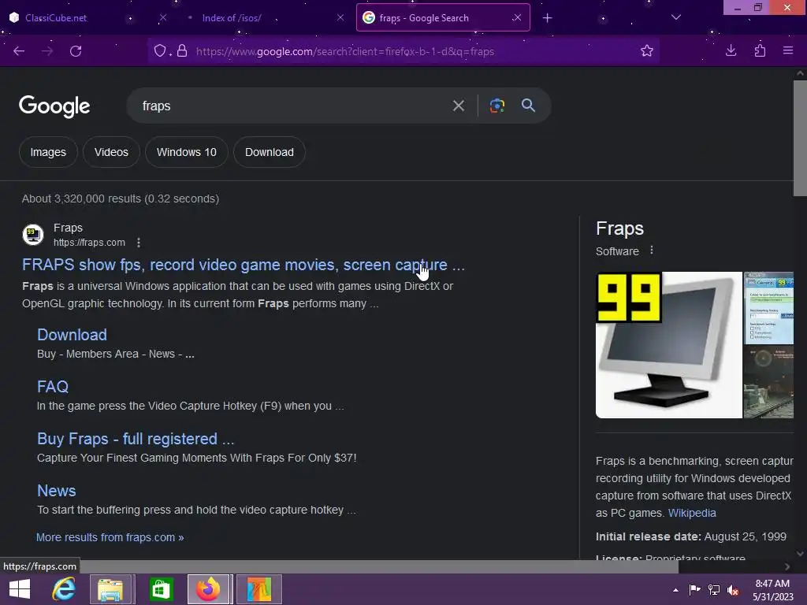Apply the Windows 10 filter chip
This screenshot has width=807, height=605.
[186, 152]
